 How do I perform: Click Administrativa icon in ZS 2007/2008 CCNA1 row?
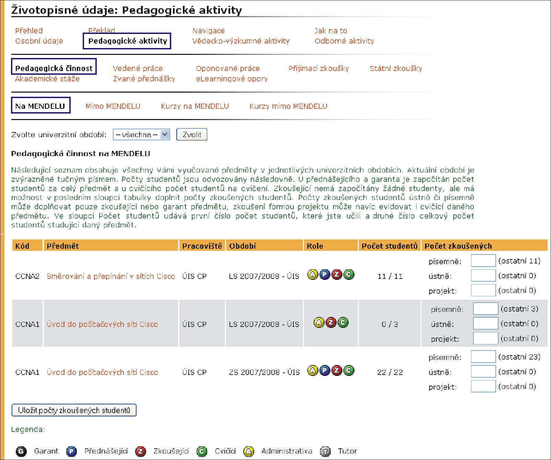[313, 370]
